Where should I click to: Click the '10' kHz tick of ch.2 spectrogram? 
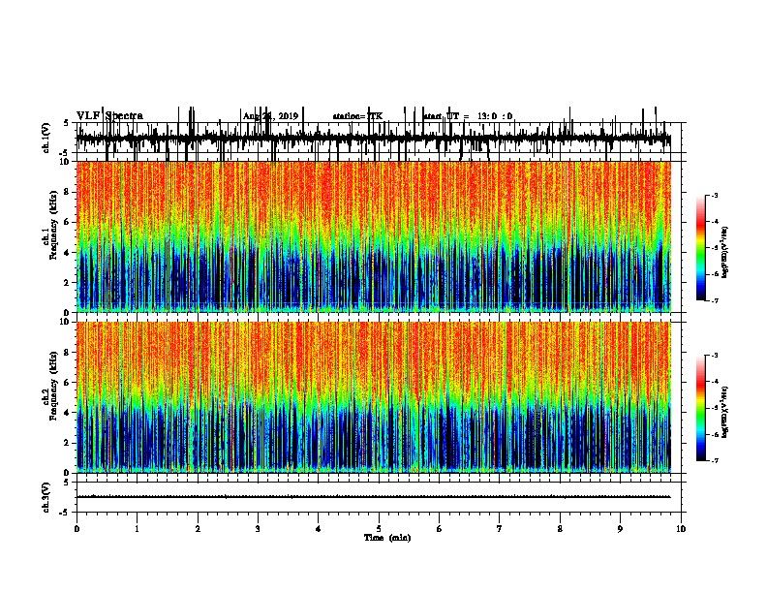pyautogui.click(x=65, y=322)
